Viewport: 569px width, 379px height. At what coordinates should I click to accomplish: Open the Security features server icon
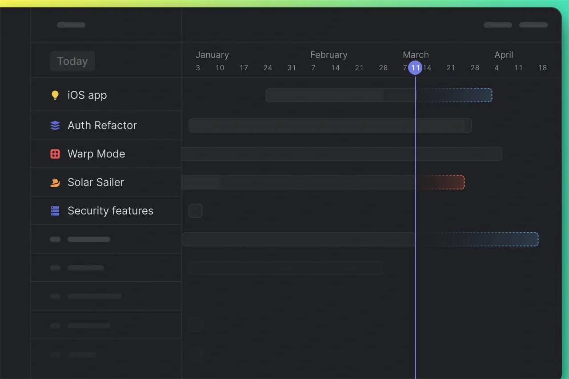(55, 211)
